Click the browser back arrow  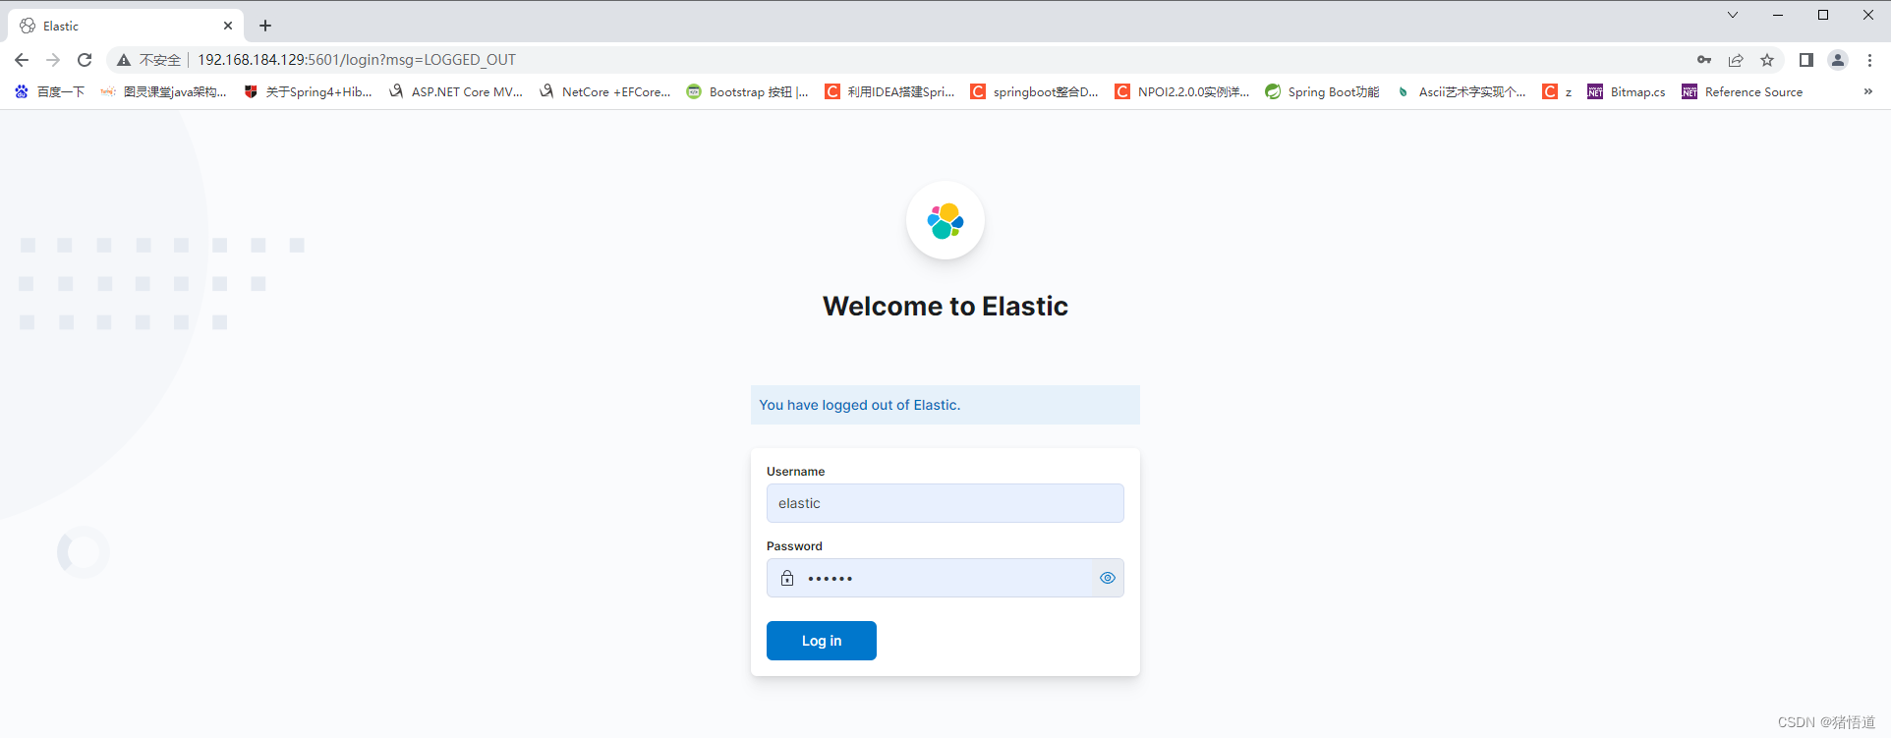click(22, 60)
